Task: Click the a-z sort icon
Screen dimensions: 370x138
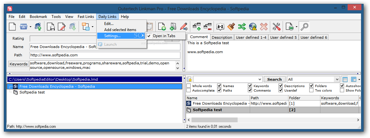Action: click(220, 27)
